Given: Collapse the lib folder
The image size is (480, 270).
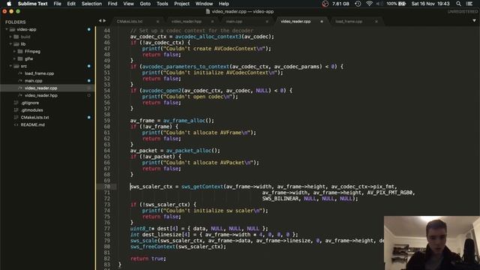Looking at the screenshot, I should (10, 44).
